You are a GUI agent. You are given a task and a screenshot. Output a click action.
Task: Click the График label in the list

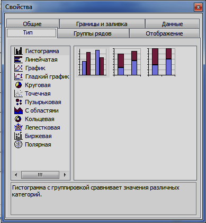coord(35,68)
